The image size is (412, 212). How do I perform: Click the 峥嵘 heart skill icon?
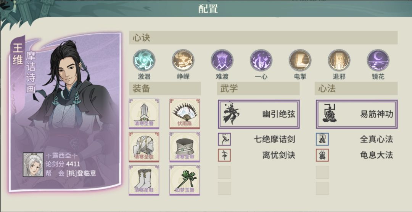(183, 61)
